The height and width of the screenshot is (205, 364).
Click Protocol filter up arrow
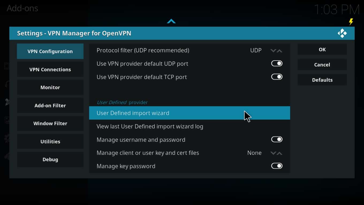coord(279,50)
